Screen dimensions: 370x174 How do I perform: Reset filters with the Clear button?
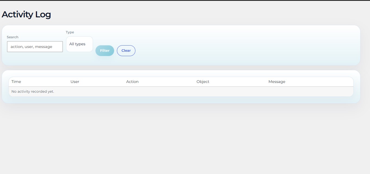[x=126, y=51]
